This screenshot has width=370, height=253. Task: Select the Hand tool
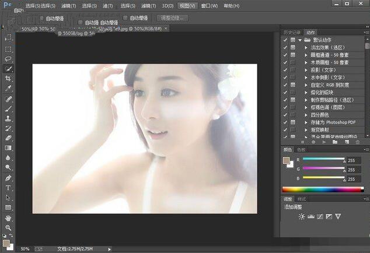click(8, 218)
